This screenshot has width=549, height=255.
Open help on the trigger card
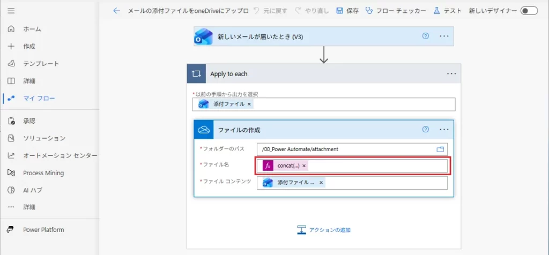click(x=426, y=36)
